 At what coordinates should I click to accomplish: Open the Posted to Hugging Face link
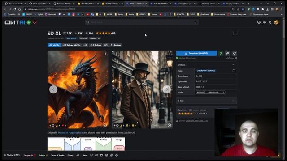pyautogui.click(x=70, y=133)
